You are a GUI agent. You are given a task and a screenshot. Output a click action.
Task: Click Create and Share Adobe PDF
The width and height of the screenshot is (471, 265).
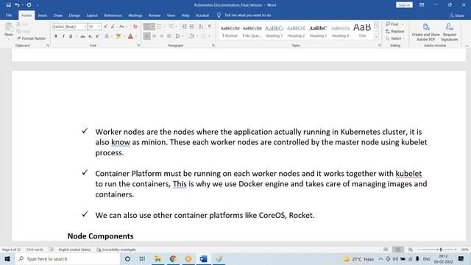[x=425, y=32]
